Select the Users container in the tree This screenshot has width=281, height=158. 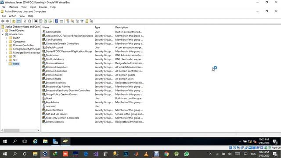pos(16,64)
